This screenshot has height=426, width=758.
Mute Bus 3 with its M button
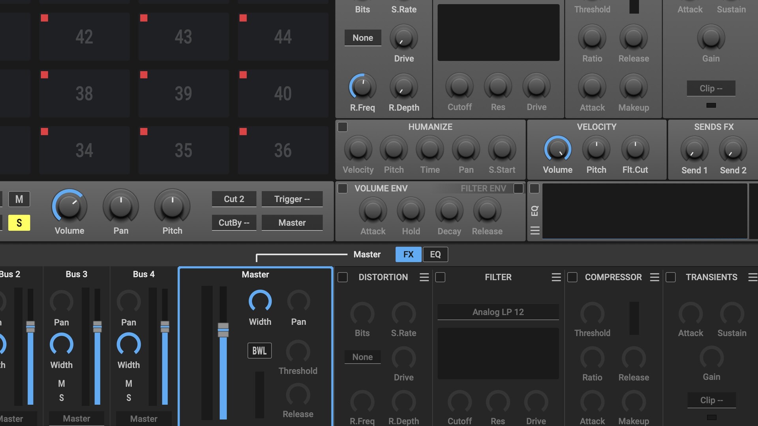62,383
